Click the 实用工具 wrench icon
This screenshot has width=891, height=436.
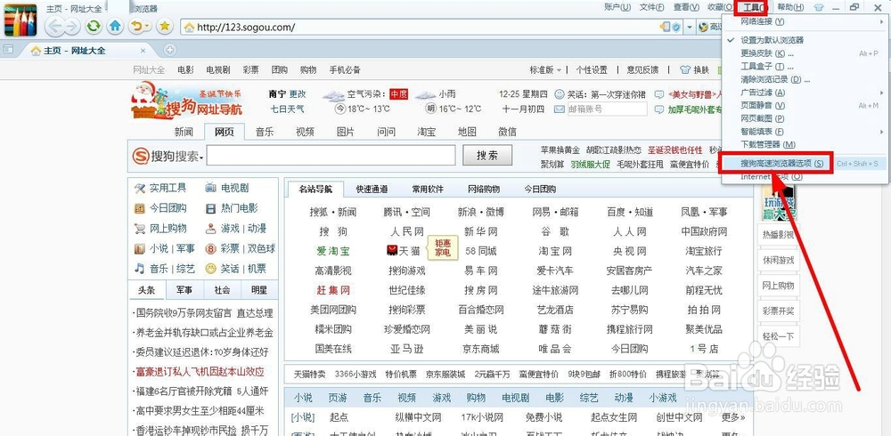coord(139,188)
